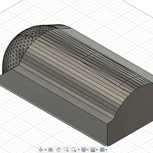Viewport: 153px width, 153px height.
Task: Open the Display Settings monitor icon
Action: pyautogui.click(x=84, y=150)
